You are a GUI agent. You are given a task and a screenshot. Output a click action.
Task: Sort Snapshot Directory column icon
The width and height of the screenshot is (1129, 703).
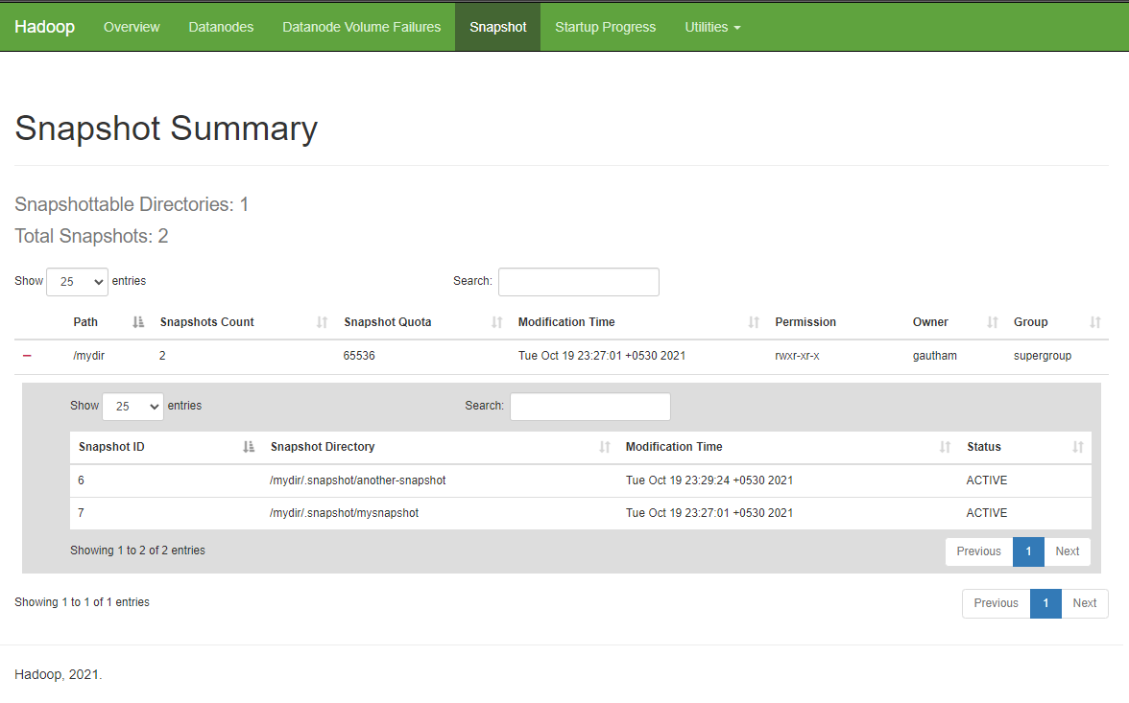(x=605, y=447)
